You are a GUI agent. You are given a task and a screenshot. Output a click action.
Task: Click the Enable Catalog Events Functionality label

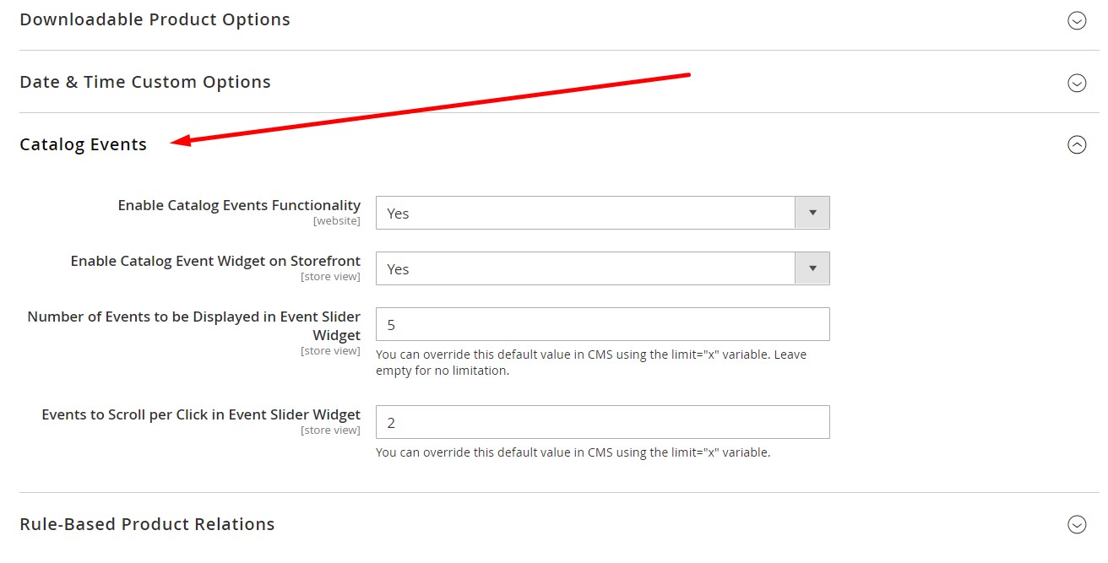click(239, 205)
